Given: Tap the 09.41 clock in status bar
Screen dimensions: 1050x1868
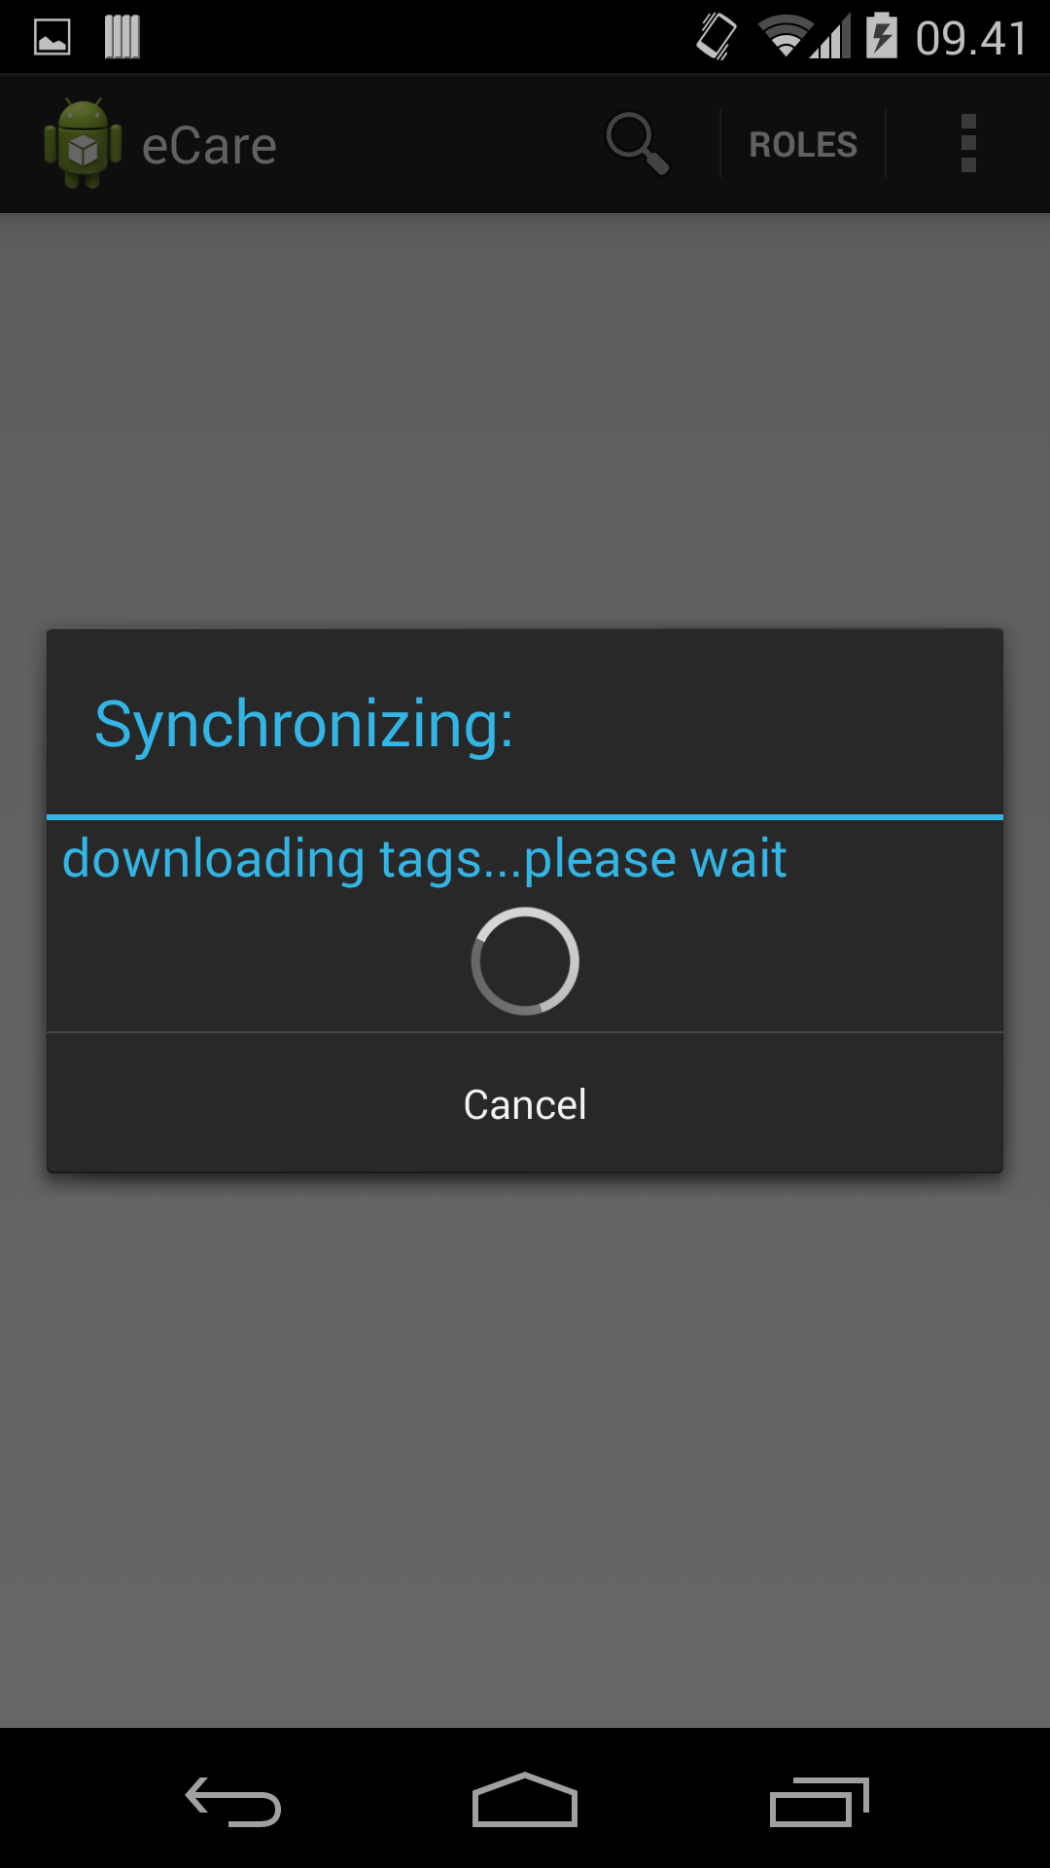Looking at the screenshot, I should coord(971,39).
